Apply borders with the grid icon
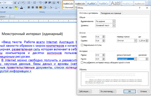 click(x=56, y=7)
